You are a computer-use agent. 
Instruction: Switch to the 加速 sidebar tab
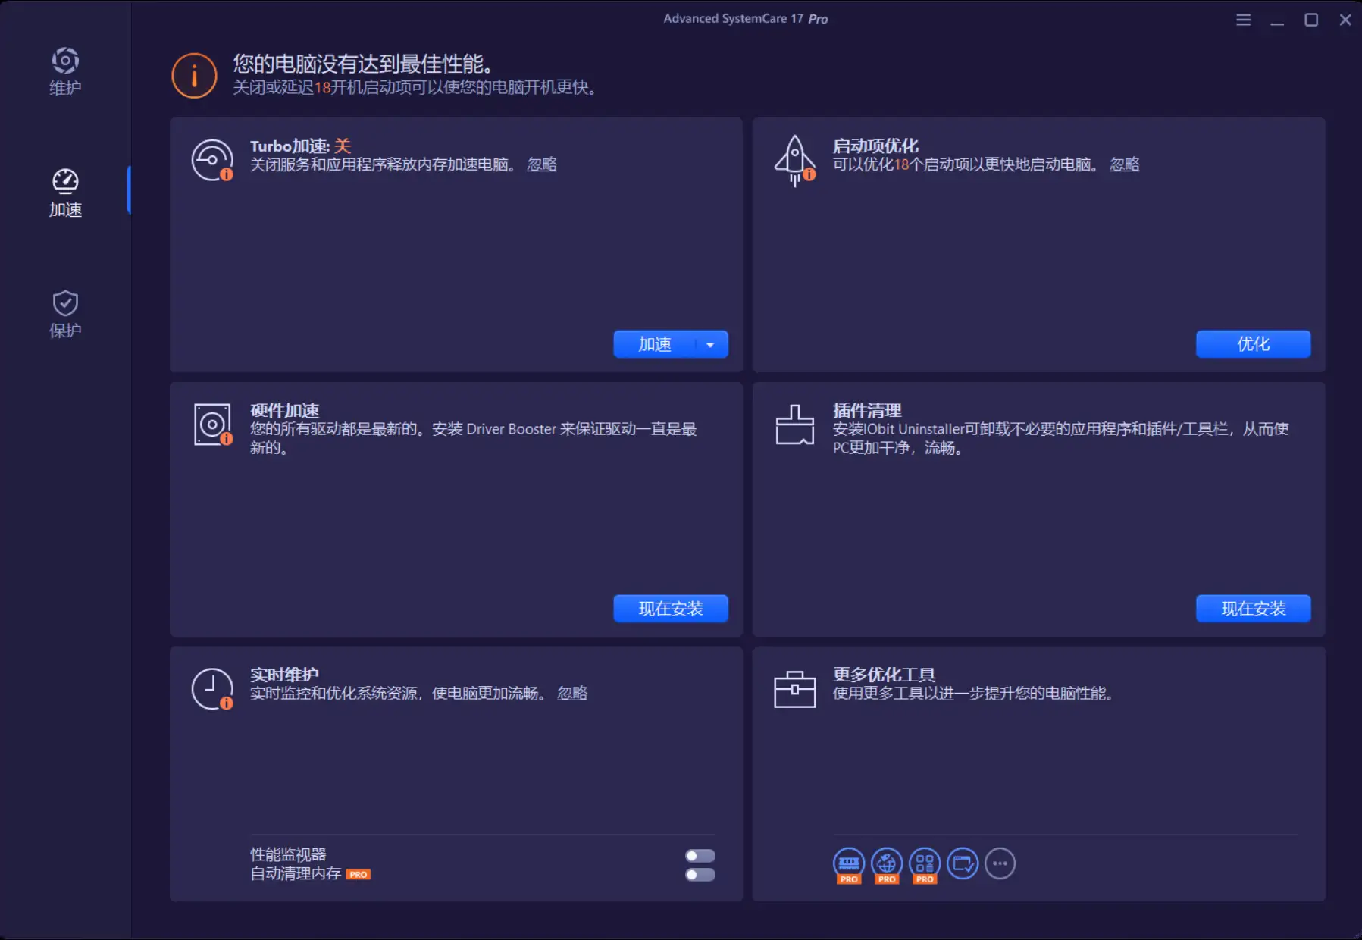point(65,193)
